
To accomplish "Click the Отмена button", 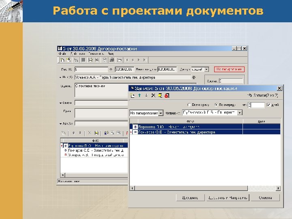I will pyautogui.click(x=265, y=198).
